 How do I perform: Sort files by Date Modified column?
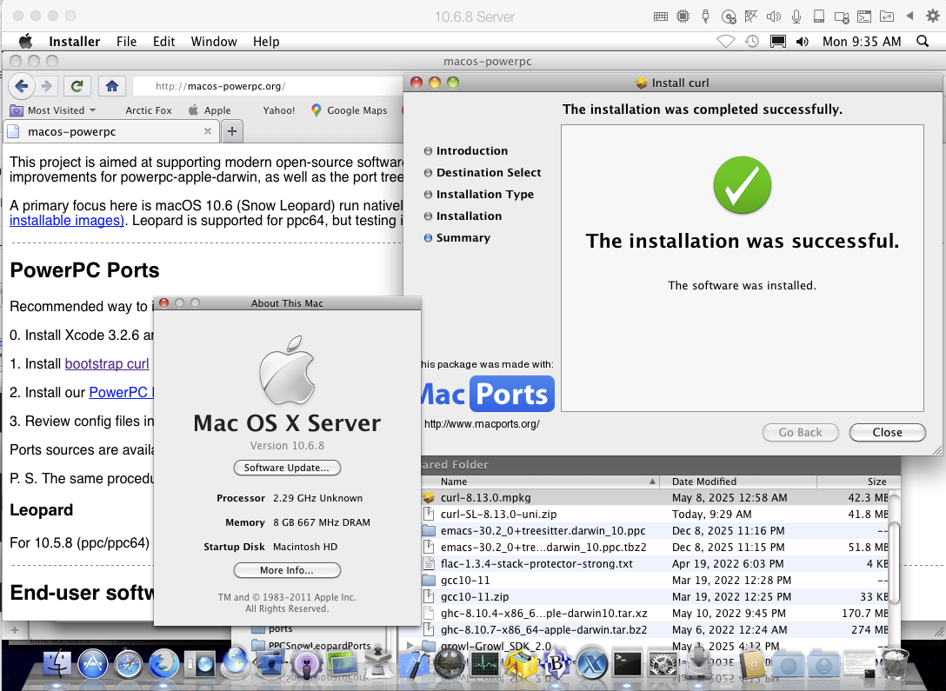coord(737,482)
